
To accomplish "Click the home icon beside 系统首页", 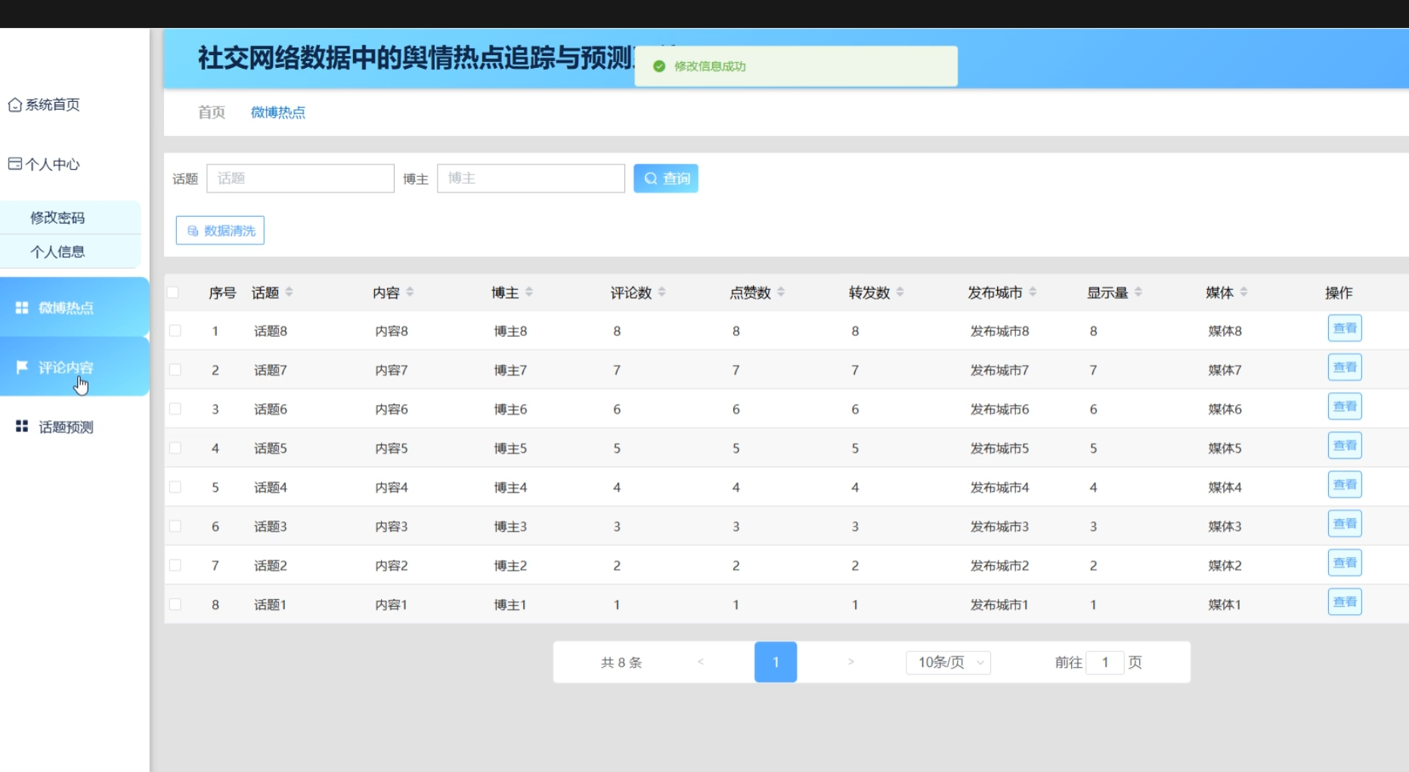I will (14, 105).
